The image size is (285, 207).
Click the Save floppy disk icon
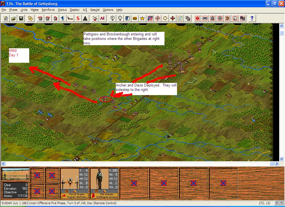21,18
